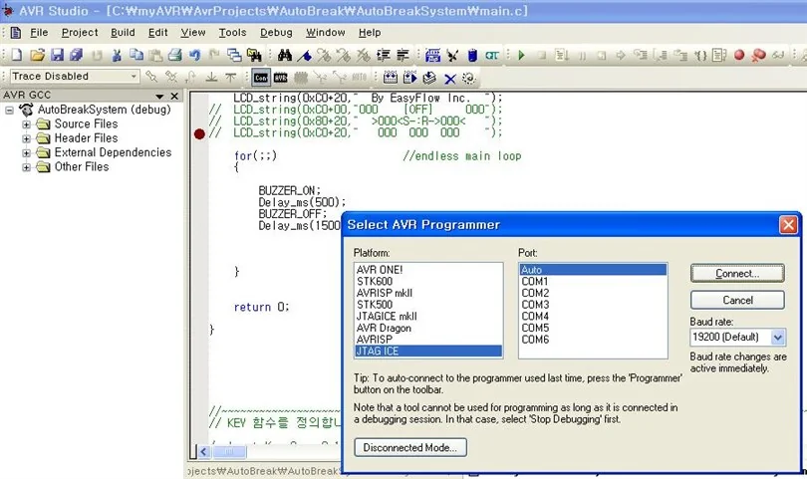Open the Baud rate dropdown
807x479 pixels.
777,338
